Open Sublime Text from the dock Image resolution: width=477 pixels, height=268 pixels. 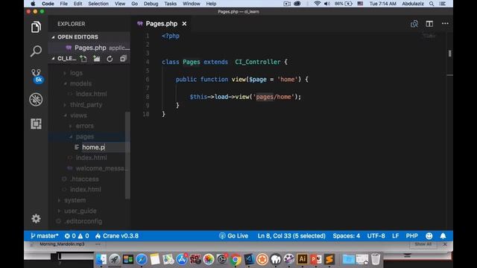point(329,259)
